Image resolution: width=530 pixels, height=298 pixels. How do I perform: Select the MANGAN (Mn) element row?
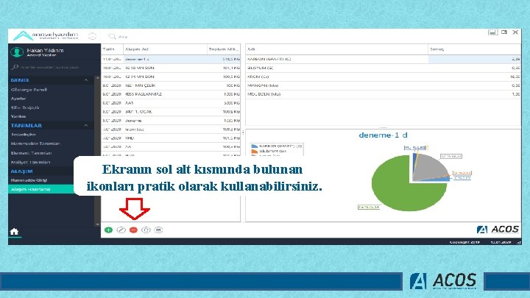coord(384,85)
